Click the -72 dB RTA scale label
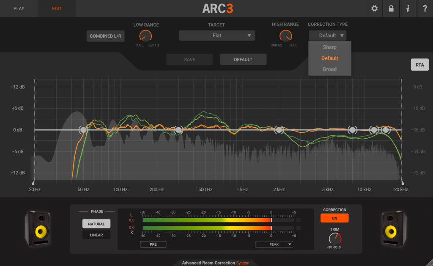Viewport: 433px width, 266px height. click(417, 173)
